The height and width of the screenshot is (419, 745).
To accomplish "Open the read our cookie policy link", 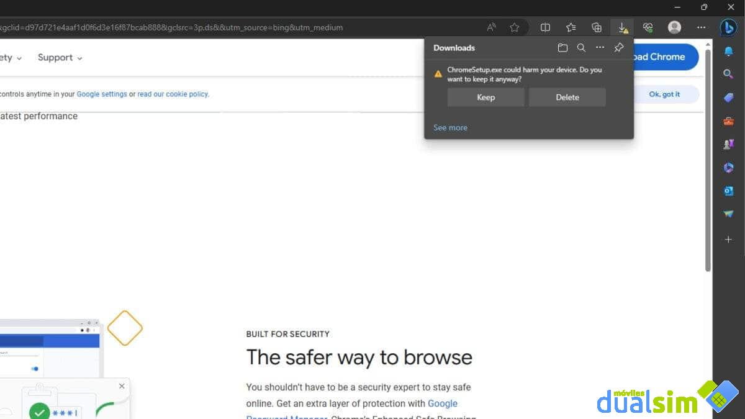I will tap(173, 94).
